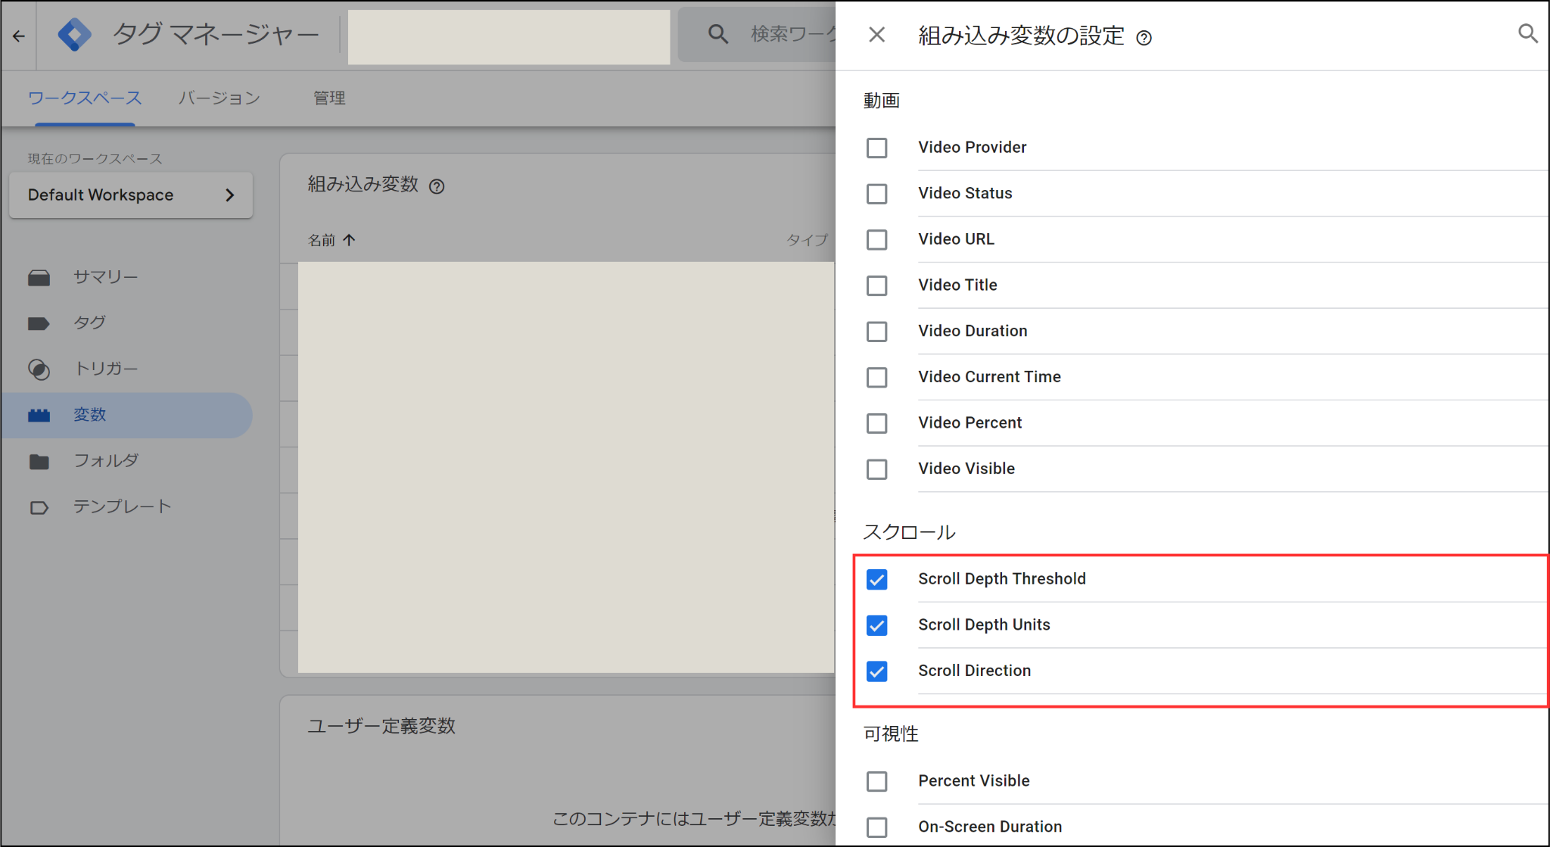
Task: Check the Percent Visible checkbox
Action: 876,781
